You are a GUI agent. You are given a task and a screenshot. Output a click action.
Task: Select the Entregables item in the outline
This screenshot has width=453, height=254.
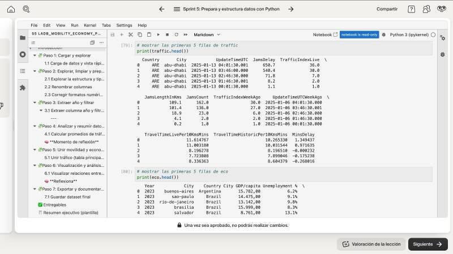55,205
